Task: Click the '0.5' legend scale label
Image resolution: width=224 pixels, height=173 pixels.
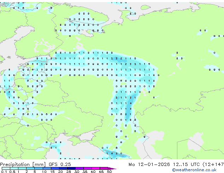Action: [12, 172]
